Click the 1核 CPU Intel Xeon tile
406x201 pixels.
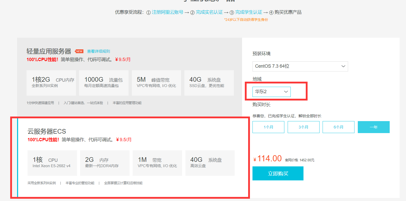(x=52, y=163)
